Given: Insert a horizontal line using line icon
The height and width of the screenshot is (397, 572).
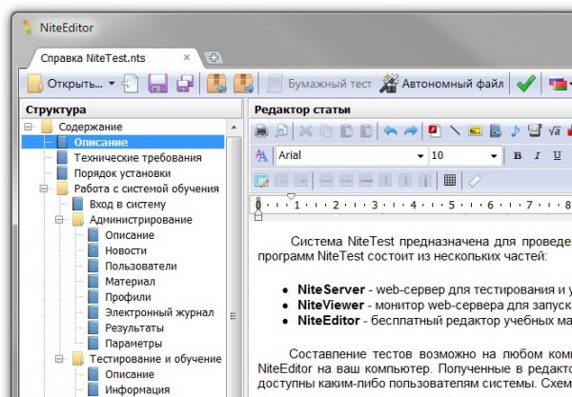Looking at the screenshot, I should point(455,130).
